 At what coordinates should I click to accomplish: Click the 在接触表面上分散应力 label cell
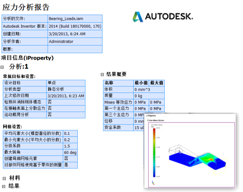pyautogui.click(x=25, y=108)
